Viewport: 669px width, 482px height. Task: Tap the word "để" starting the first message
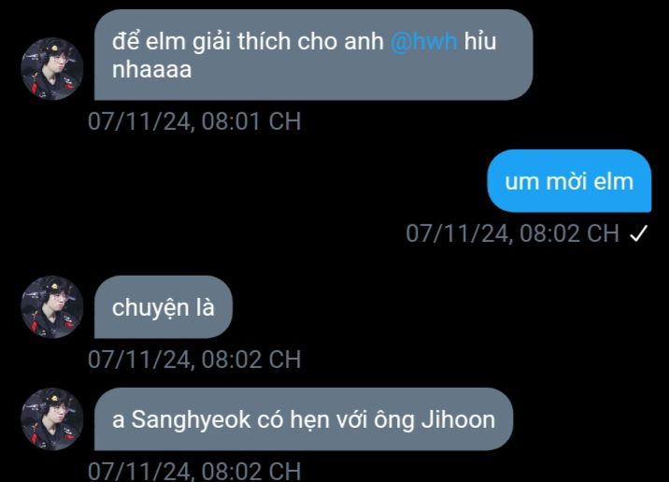click(x=126, y=41)
